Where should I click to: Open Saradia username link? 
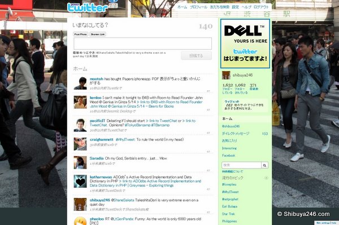(97, 158)
